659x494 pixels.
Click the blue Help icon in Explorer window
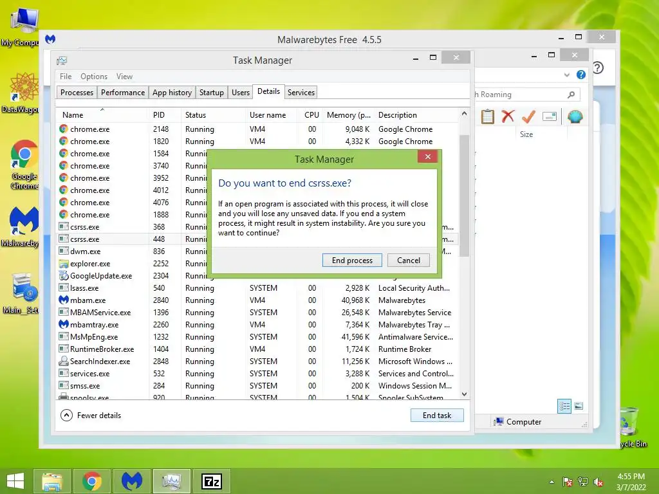[x=581, y=75]
